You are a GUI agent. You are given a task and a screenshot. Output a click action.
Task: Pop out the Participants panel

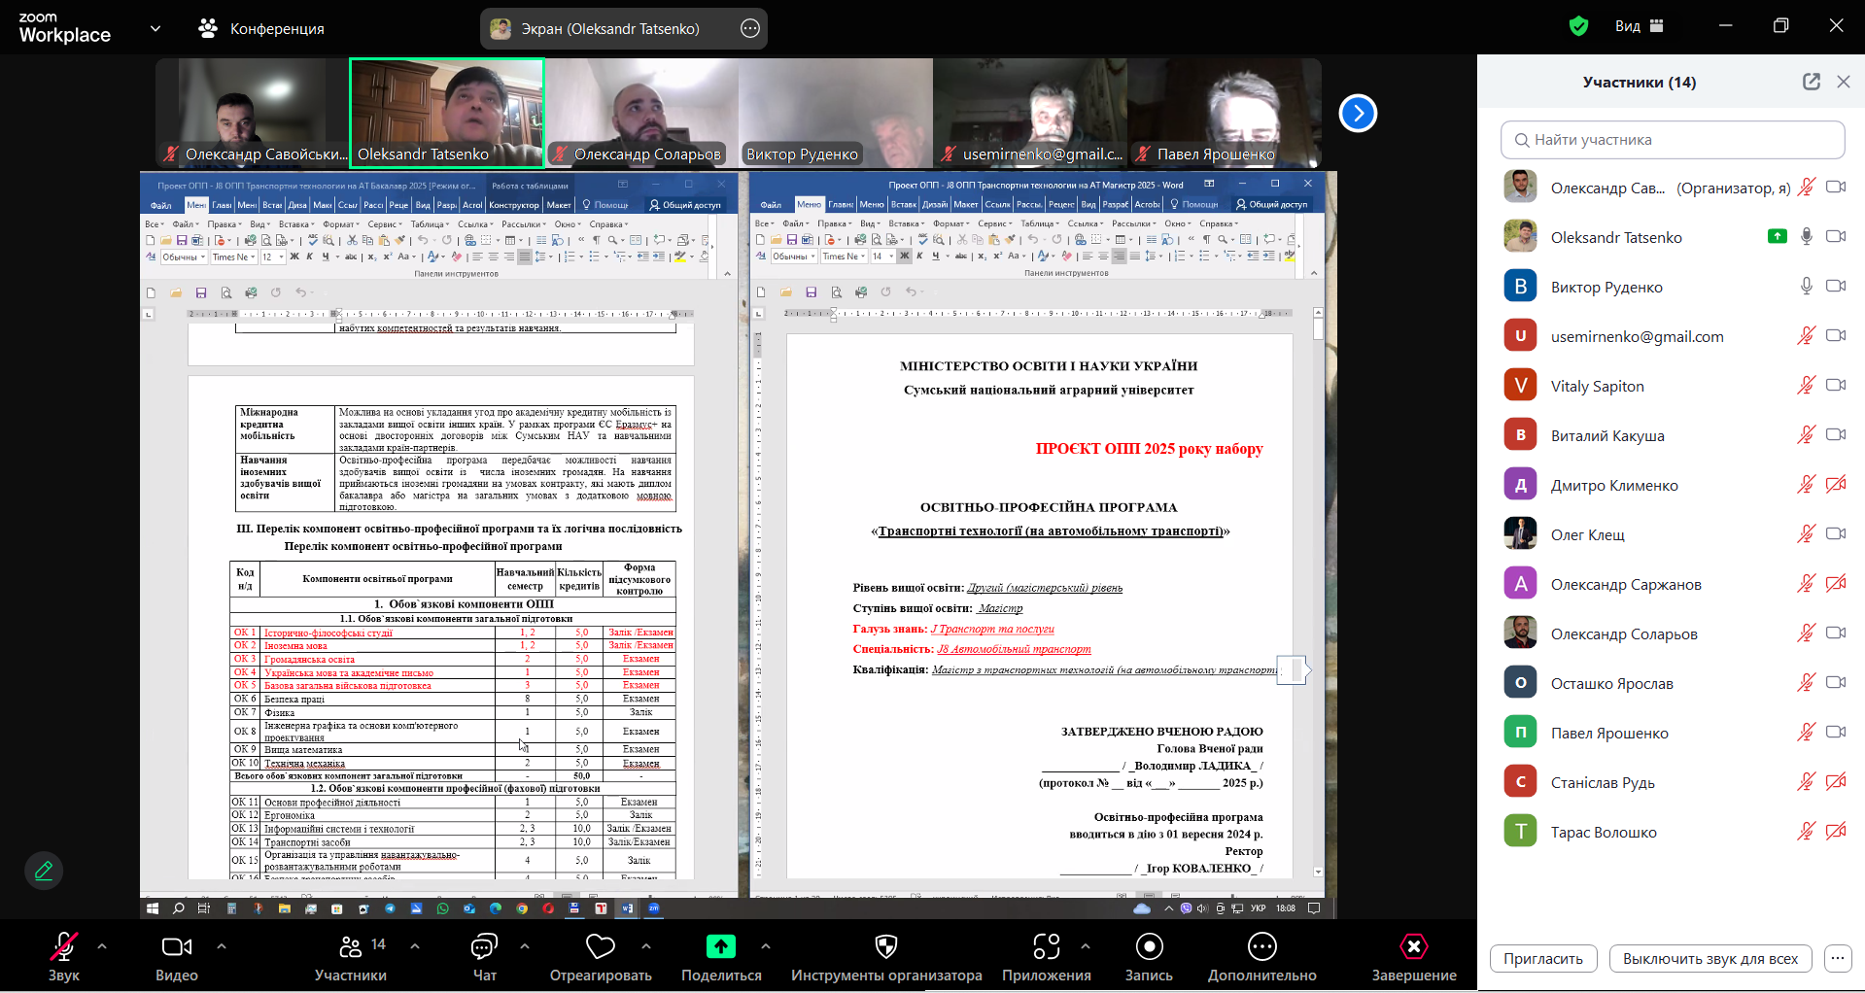click(x=1811, y=82)
